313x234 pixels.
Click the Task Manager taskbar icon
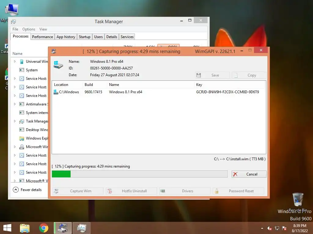pyautogui.click(x=82, y=228)
